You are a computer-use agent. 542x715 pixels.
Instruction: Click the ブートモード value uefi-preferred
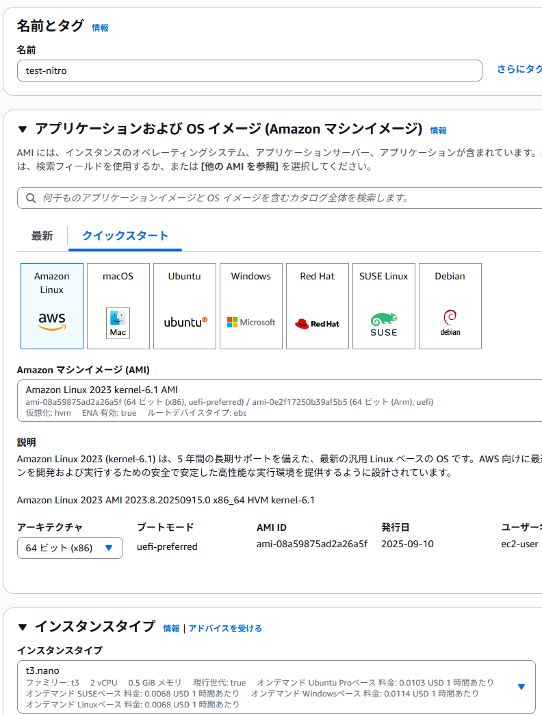click(x=167, y=547)
